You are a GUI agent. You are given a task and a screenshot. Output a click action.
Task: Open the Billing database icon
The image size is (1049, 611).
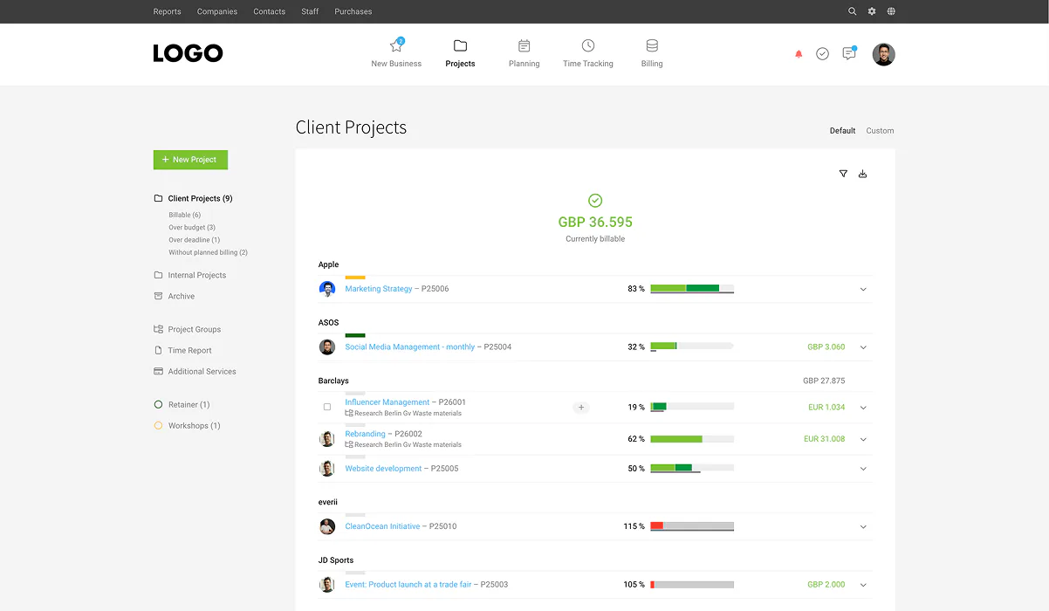(652, 45)
